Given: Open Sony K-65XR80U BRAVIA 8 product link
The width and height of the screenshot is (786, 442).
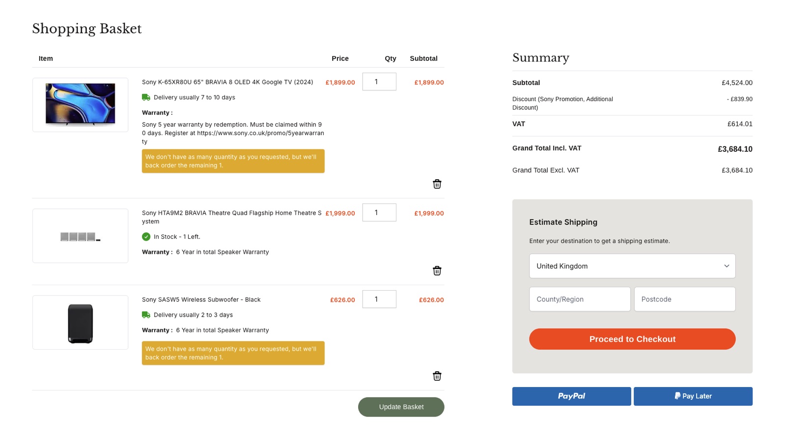Looking at the screenshot, I should pyautogui.click(x=227, y=82).
